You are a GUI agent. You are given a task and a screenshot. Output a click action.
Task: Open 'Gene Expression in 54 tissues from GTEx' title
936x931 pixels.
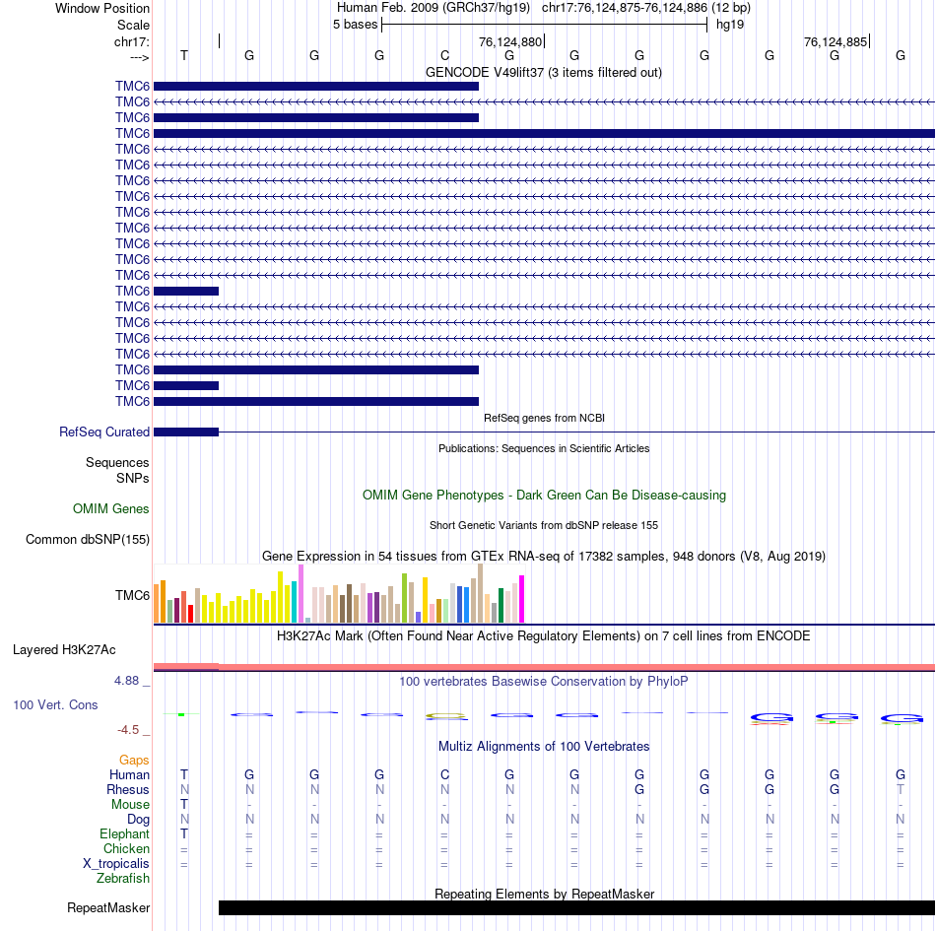[x=544, y=557]
